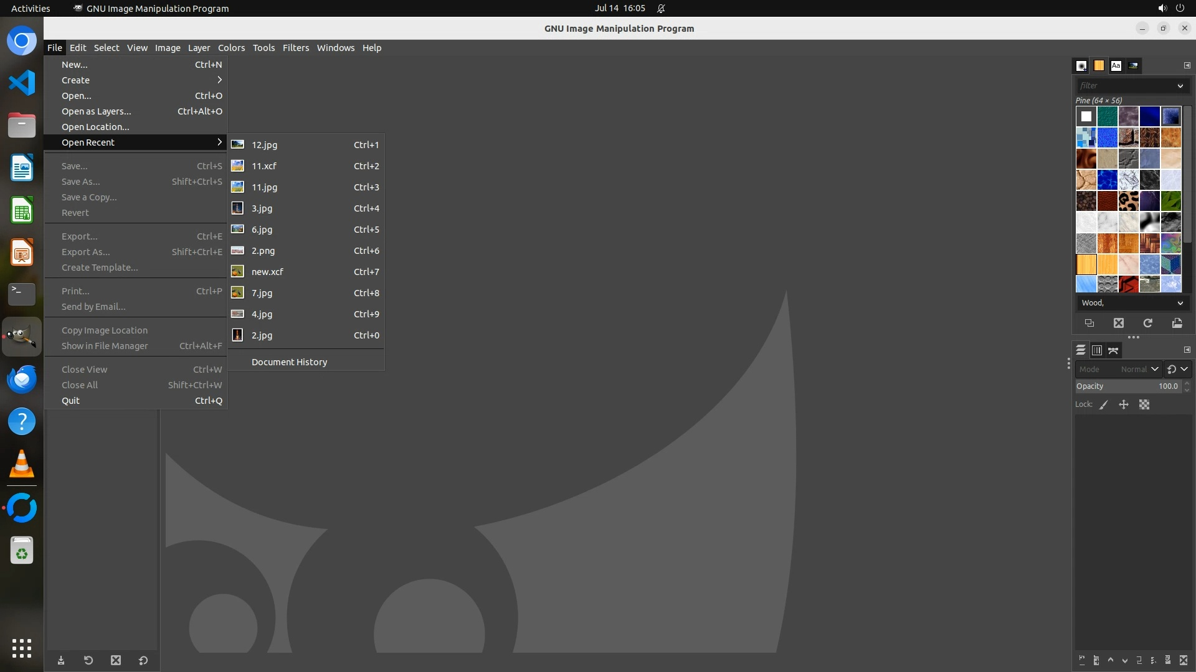Screen dimensions: 1196x672
Task: Open the pattern filter dropdown arrow
Action: click(x=1180, y=86)
